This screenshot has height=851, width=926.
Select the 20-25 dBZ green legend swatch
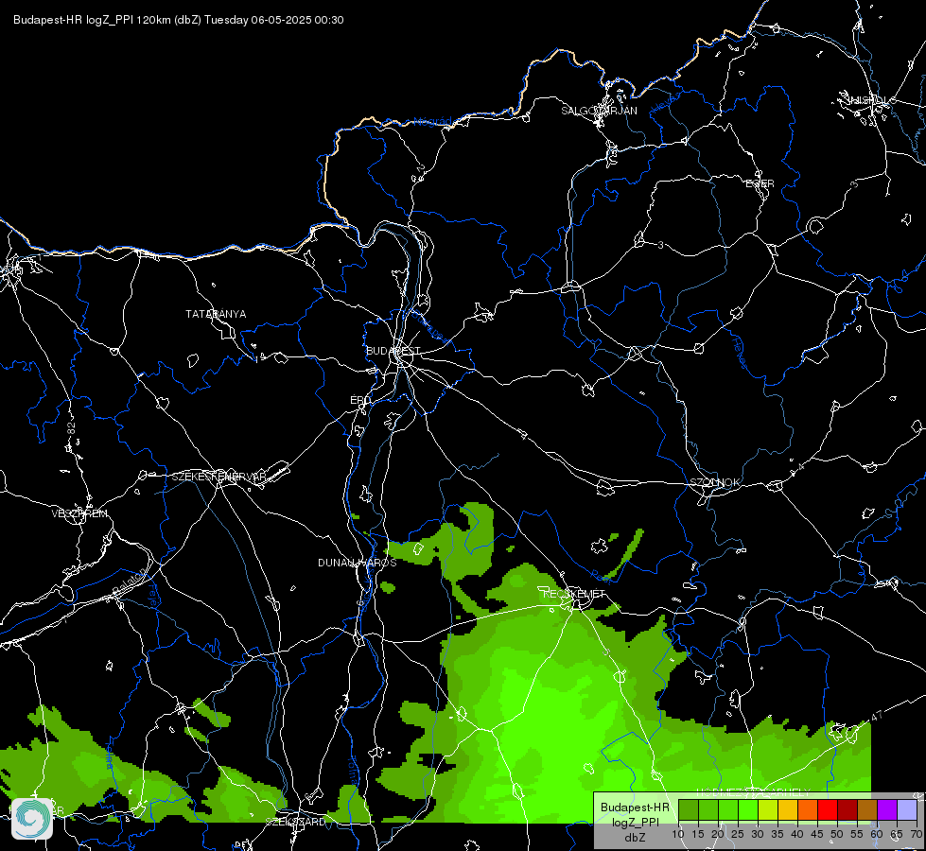(728, 810)
